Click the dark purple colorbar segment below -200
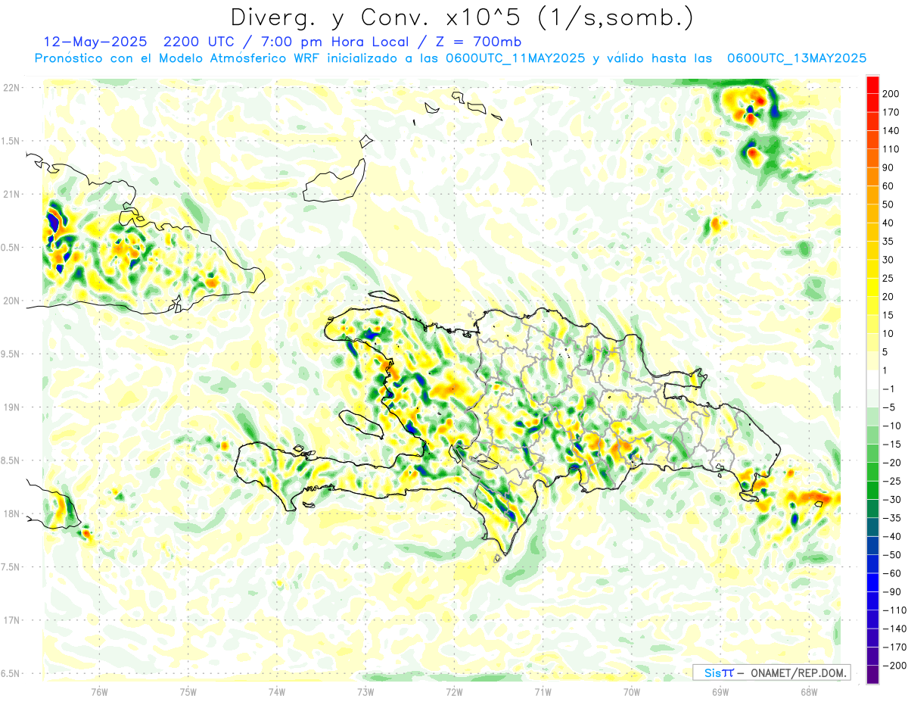 click(x=872, y=675)
